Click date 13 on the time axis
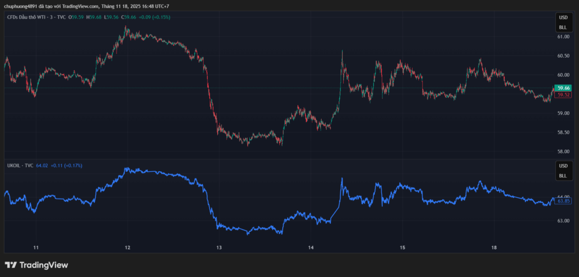579x277 pixels. coord(219,248)
